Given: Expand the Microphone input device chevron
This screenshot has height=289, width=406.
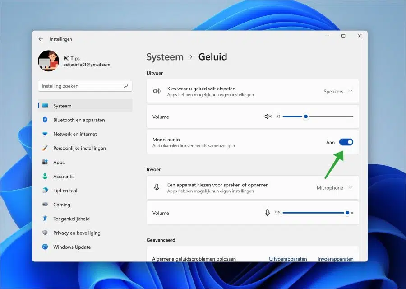Looking at the screenshot, I should click(351, 187).
